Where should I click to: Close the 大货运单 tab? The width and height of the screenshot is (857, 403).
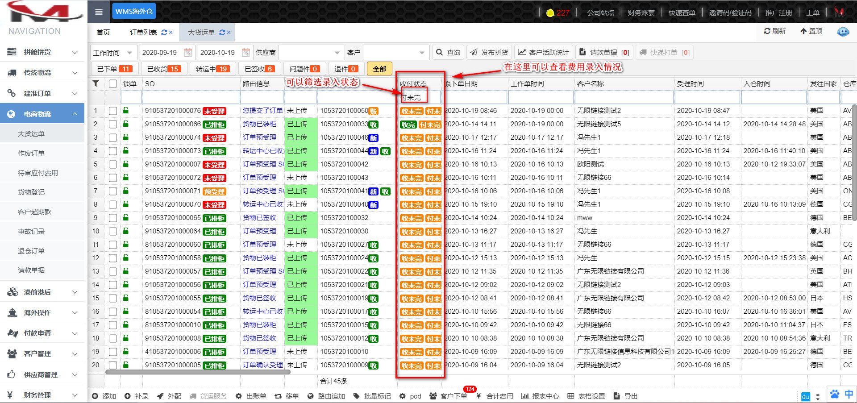point(229,33)
